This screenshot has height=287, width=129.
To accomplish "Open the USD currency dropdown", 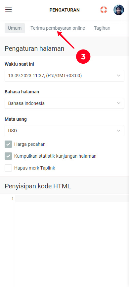I will tap(64, 131).
